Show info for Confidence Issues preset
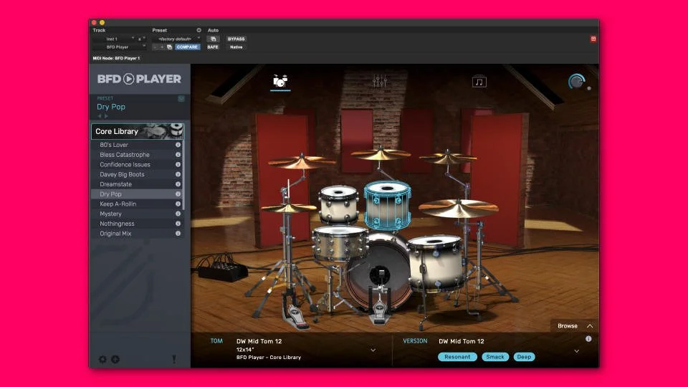The height and width of the screenshot is (387, 688). click(x=178, y=165)
